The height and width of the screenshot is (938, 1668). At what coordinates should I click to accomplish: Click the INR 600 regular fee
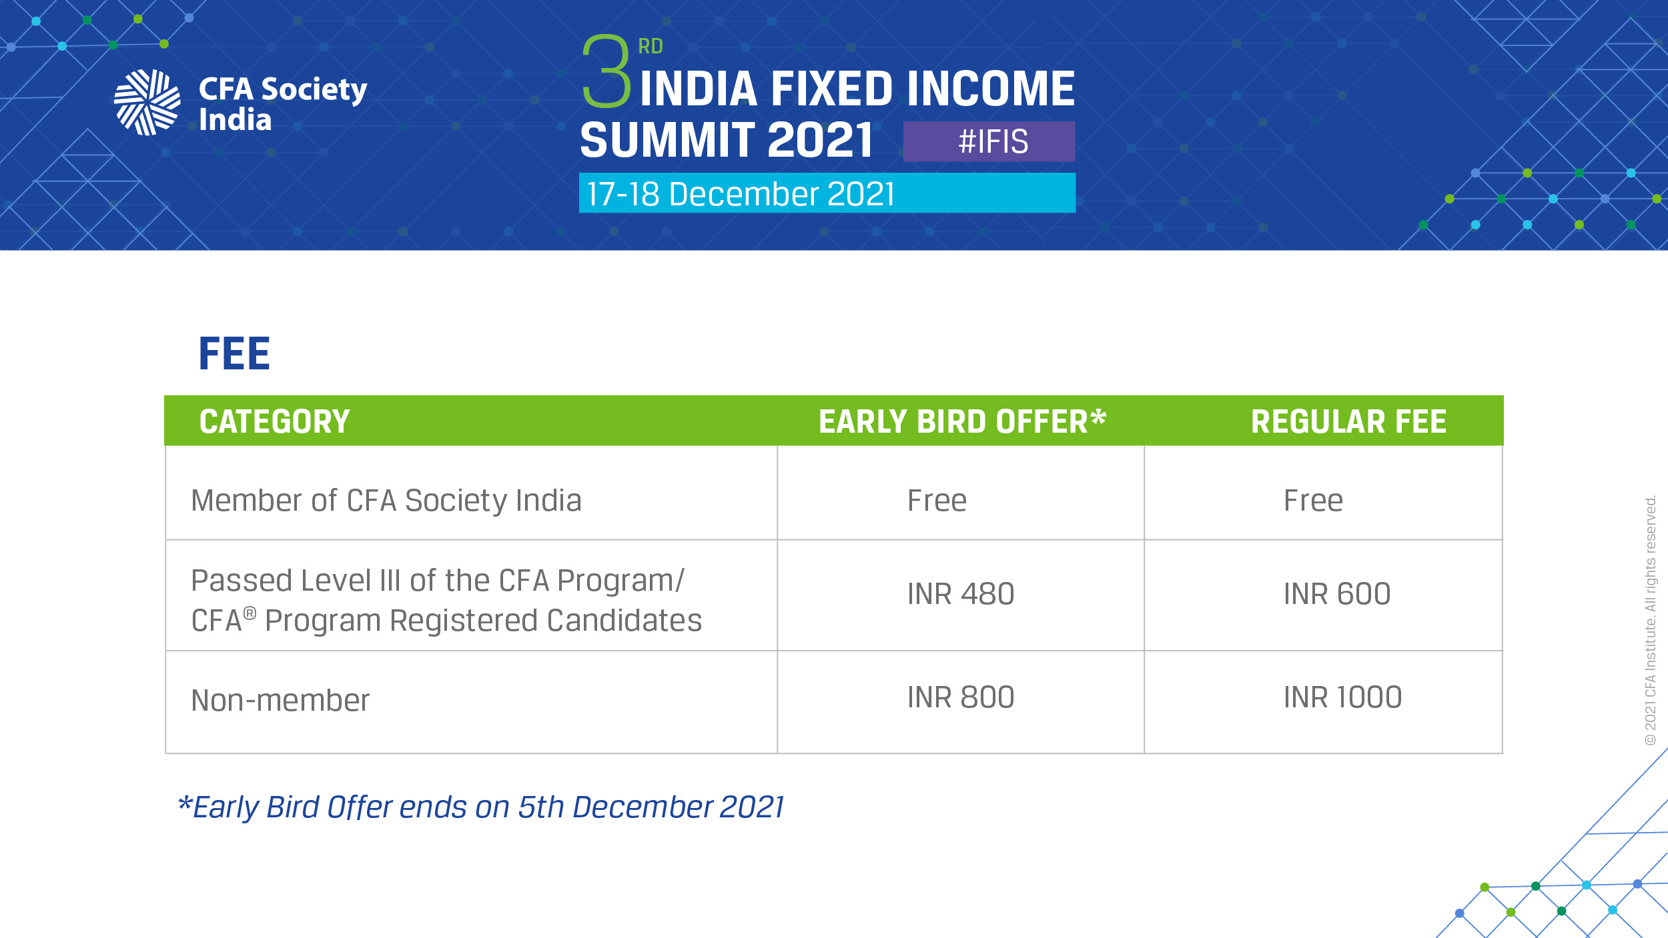tap(1336, 593)
